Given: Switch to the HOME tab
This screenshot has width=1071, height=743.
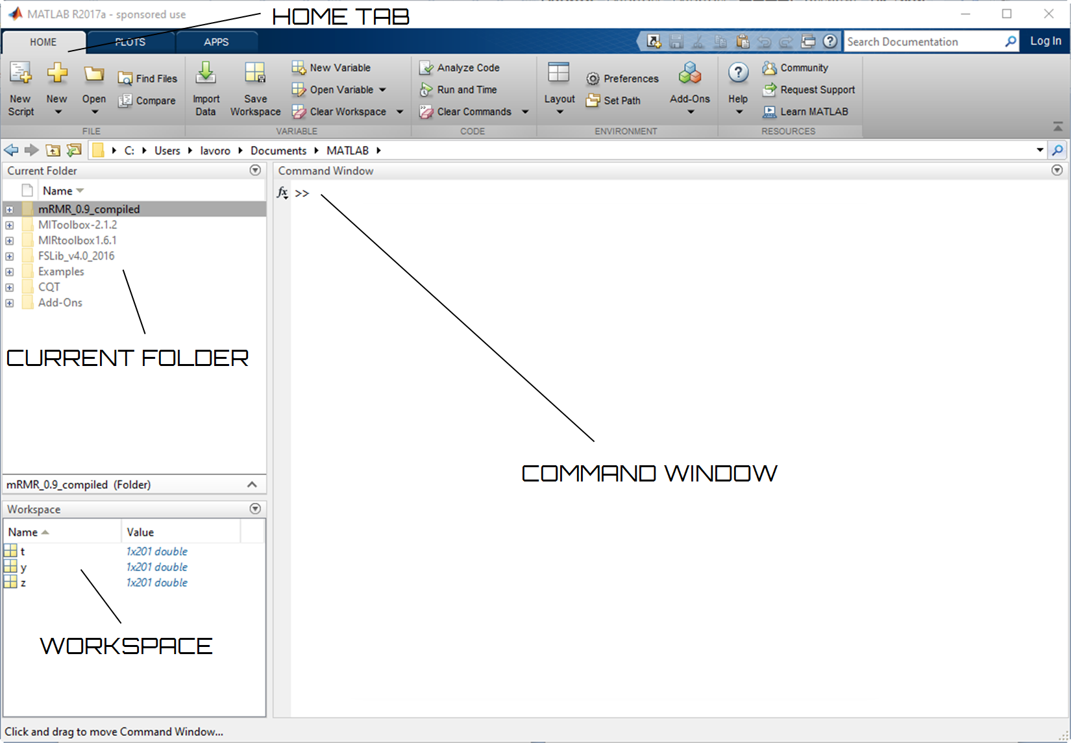Looking at the screenshot, I should 43,42.
